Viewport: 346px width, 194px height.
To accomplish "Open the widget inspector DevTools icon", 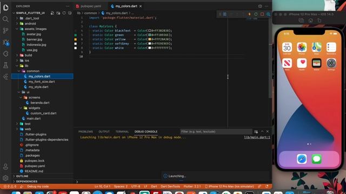I will [268, 15].
